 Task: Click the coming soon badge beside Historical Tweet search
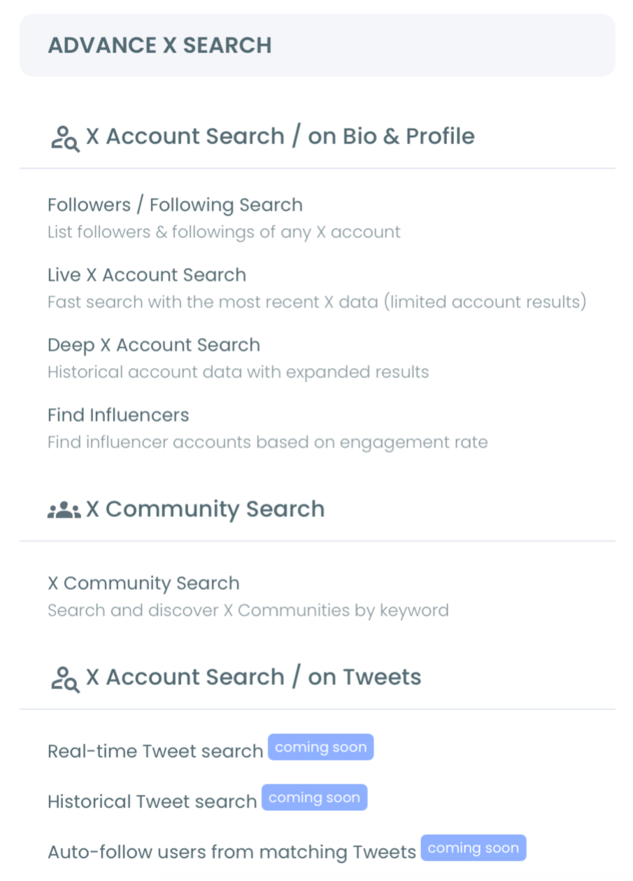(x=314, y=797)
